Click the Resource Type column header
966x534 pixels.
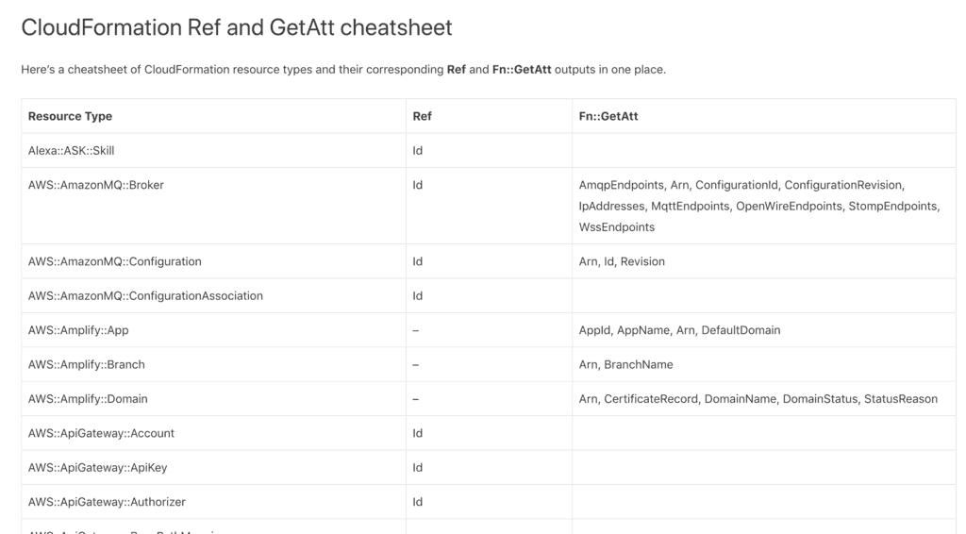tap(70, 116)
